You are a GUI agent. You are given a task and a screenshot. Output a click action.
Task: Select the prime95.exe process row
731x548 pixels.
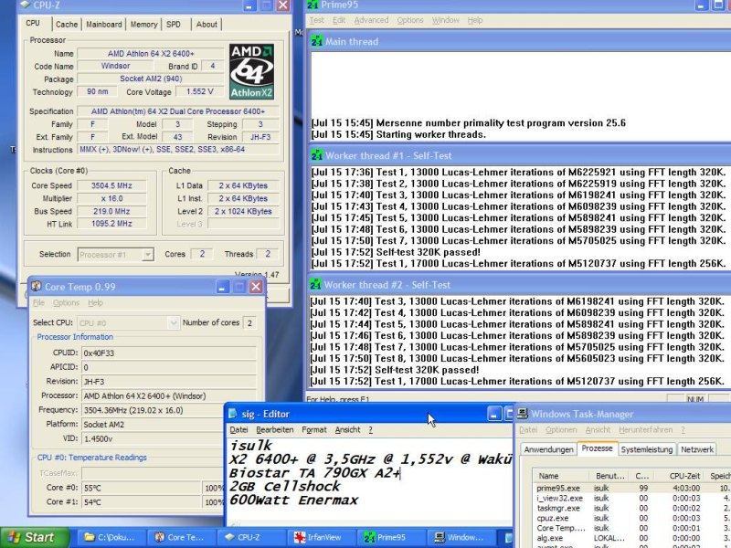point(632,489)
